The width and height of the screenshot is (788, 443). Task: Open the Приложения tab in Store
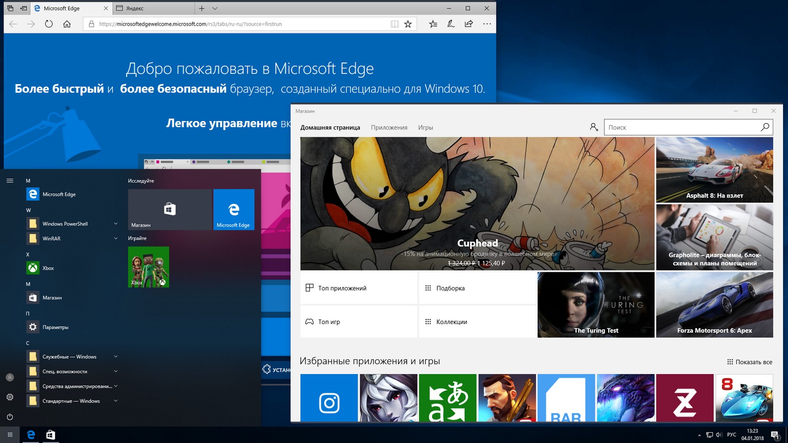click(389, 127)
